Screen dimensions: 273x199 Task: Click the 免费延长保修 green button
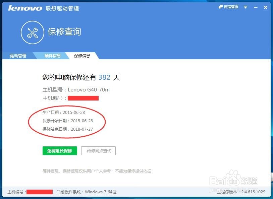[60, 151]
